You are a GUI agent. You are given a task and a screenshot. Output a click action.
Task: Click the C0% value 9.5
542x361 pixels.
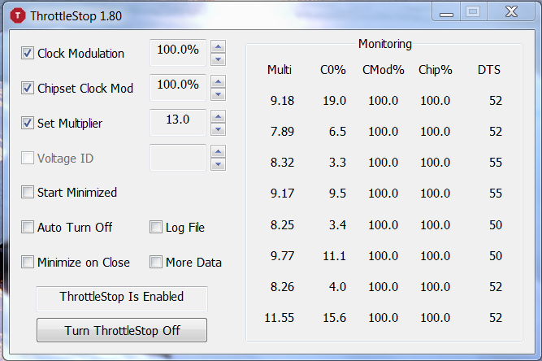(337, 193)
